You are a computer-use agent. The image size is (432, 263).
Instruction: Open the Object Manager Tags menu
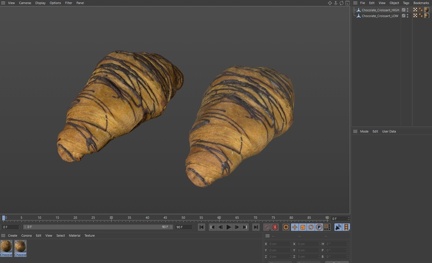click(x=406, y=3)
